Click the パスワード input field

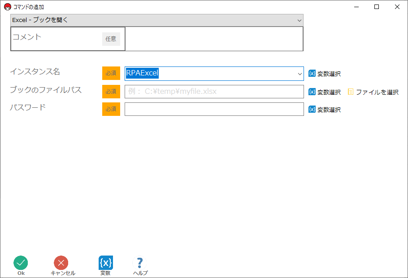[214, 109]
